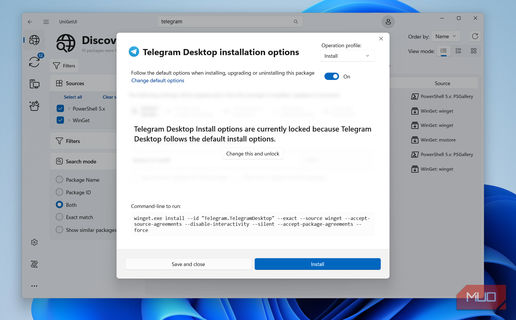
Task: Expand the WinGet source tree
Action: 69,120
